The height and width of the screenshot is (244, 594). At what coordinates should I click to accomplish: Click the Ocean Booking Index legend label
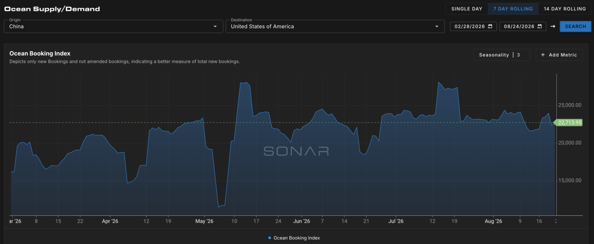[297, 238]
